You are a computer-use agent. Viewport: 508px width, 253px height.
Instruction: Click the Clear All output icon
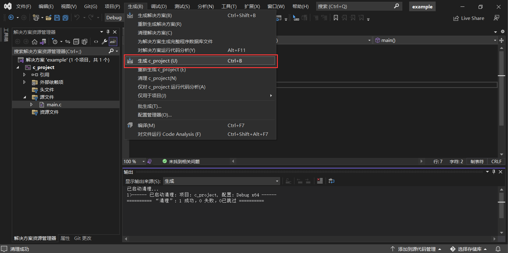[320, 181]
